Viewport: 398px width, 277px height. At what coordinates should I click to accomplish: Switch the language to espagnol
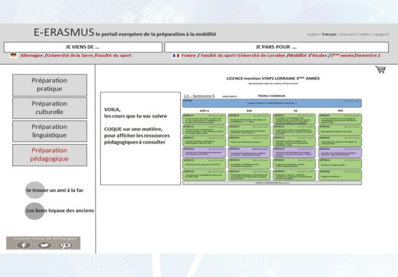(380, 34)
